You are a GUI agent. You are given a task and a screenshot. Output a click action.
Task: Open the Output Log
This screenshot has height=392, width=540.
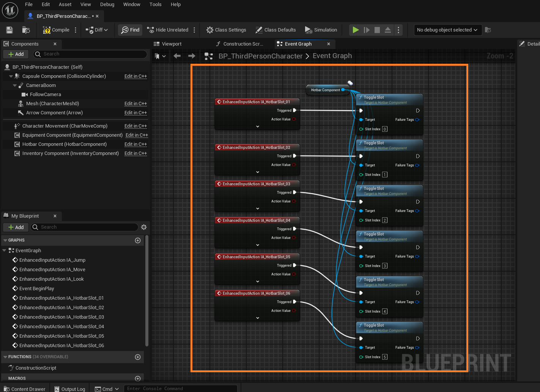(x=70, y=389)
